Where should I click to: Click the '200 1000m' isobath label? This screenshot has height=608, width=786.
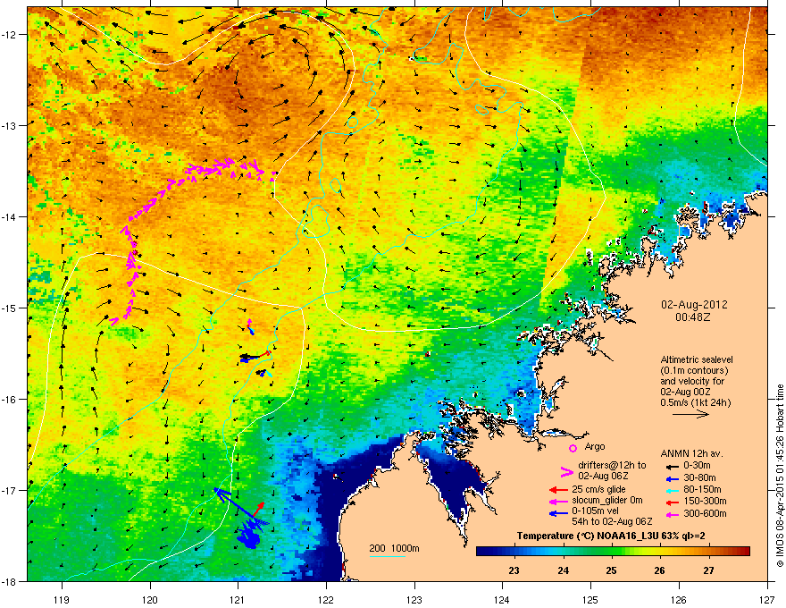click(394, 548)
